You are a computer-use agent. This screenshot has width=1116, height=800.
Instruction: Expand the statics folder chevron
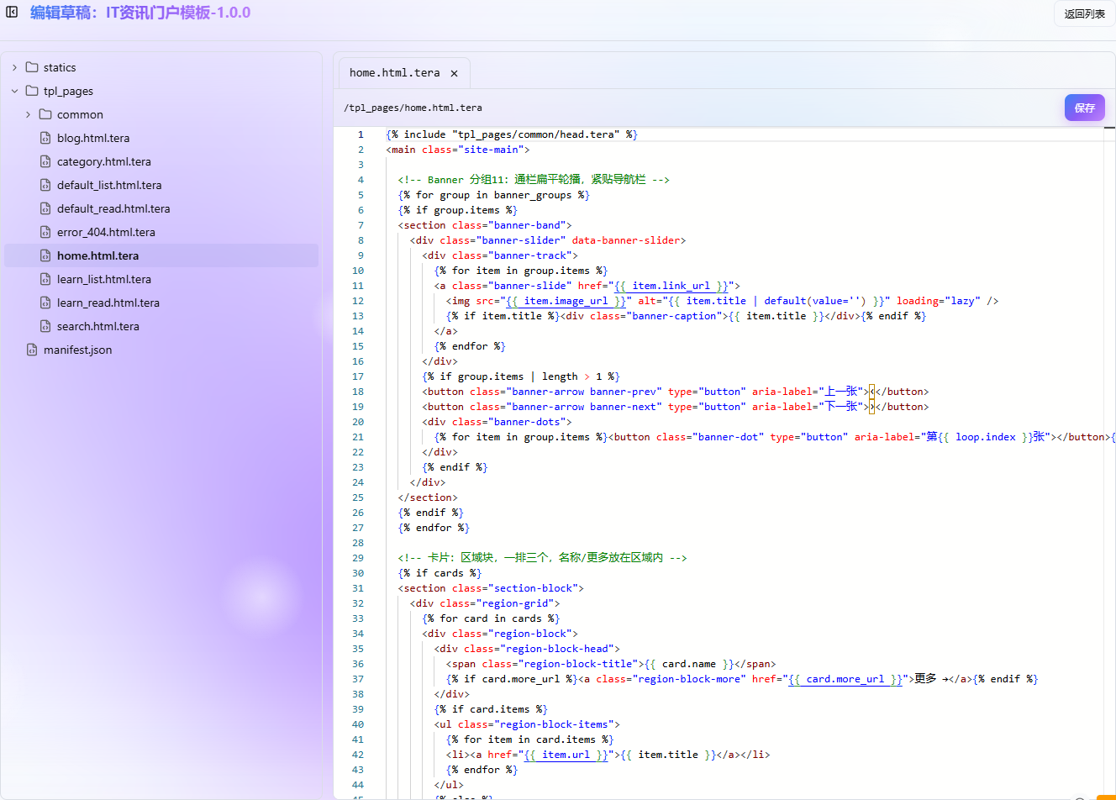(x=14, y=67)
